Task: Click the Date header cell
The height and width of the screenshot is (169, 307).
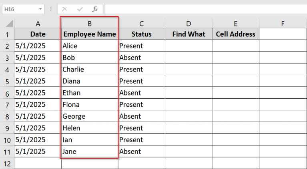Action: (x=38, y=34)
